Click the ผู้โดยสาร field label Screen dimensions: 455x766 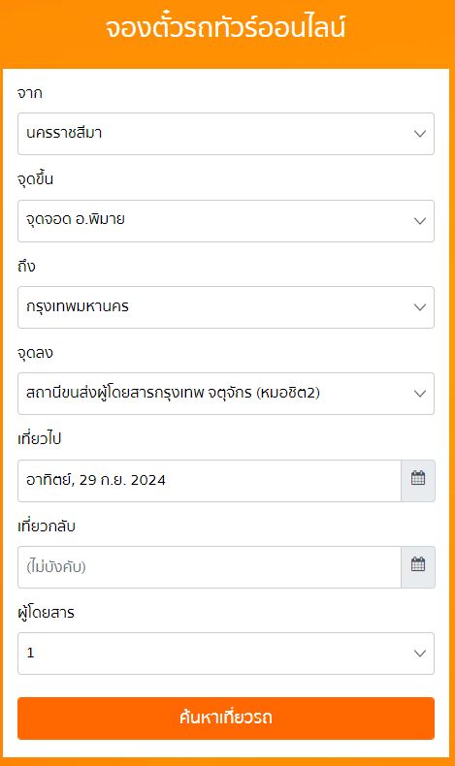tap(46, 612)
